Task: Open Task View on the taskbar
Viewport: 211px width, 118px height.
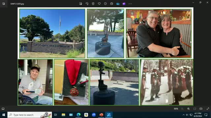Action: [x=55, y=115]
